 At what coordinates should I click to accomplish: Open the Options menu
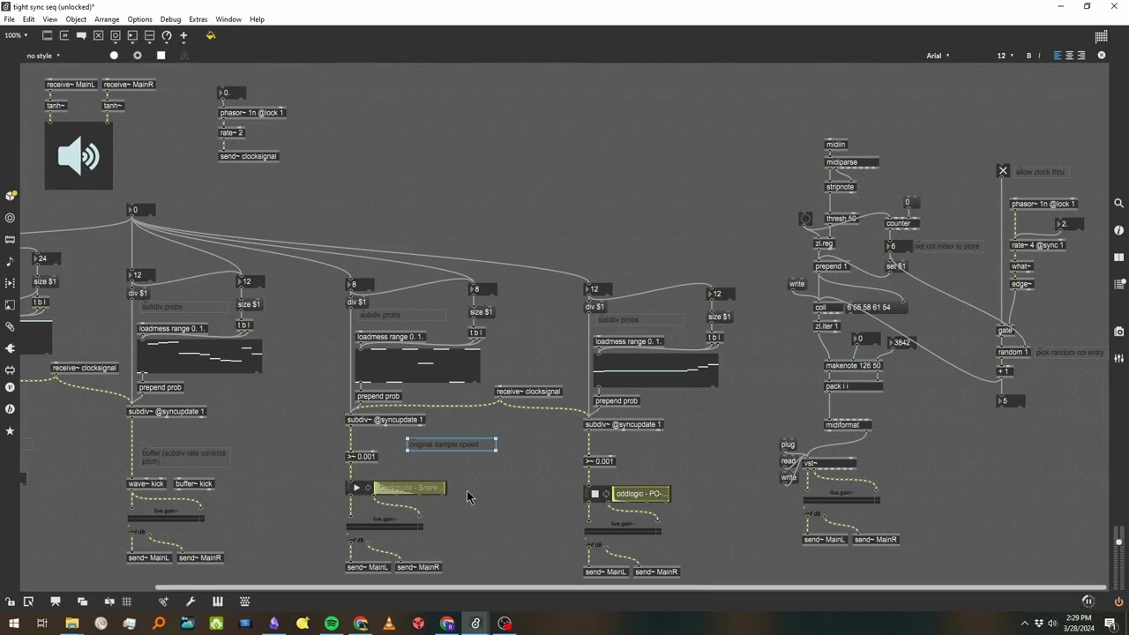[139, 19]
